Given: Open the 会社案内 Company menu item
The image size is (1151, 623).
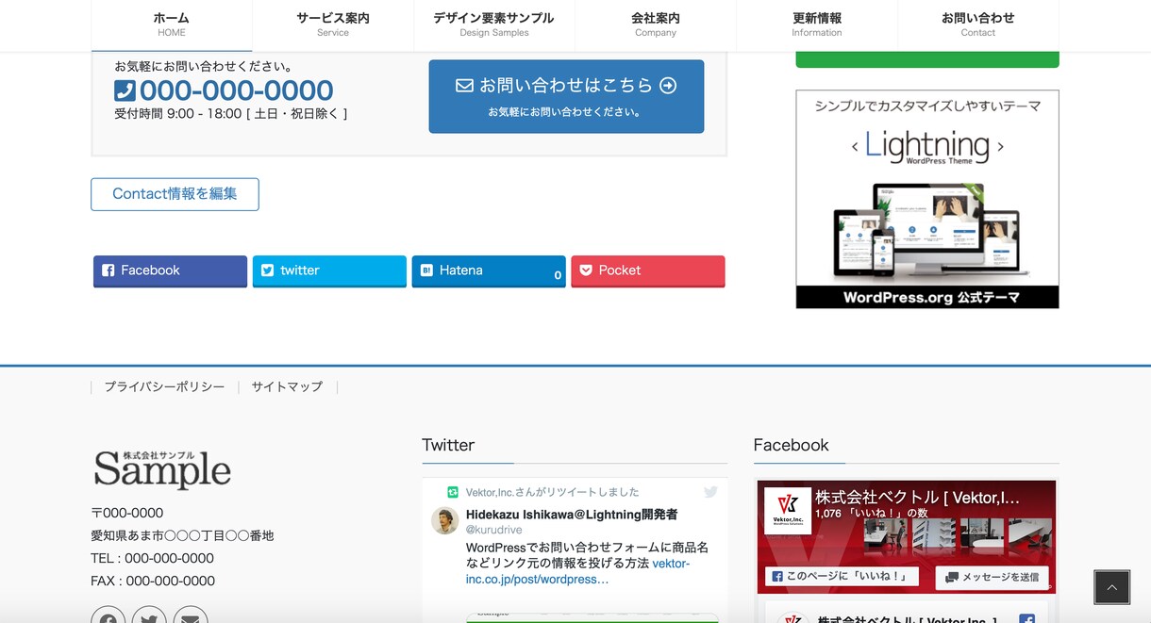Looking at the screenshot, I should [x=656, y=25].
